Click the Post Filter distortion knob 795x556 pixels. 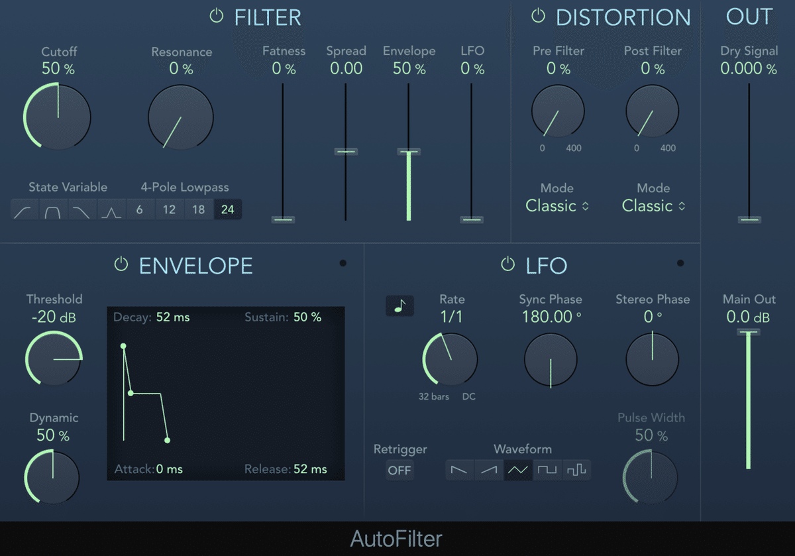coord(652,111)
